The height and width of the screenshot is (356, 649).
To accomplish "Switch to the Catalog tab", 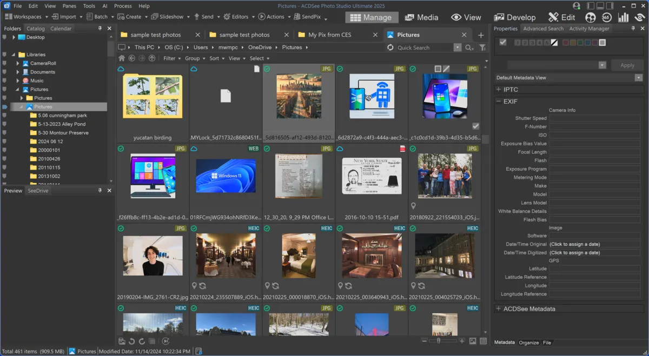I will coord(35,28).
